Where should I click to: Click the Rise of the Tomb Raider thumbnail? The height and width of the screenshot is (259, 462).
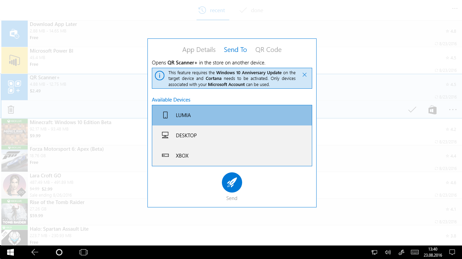[x=15, y=212]
